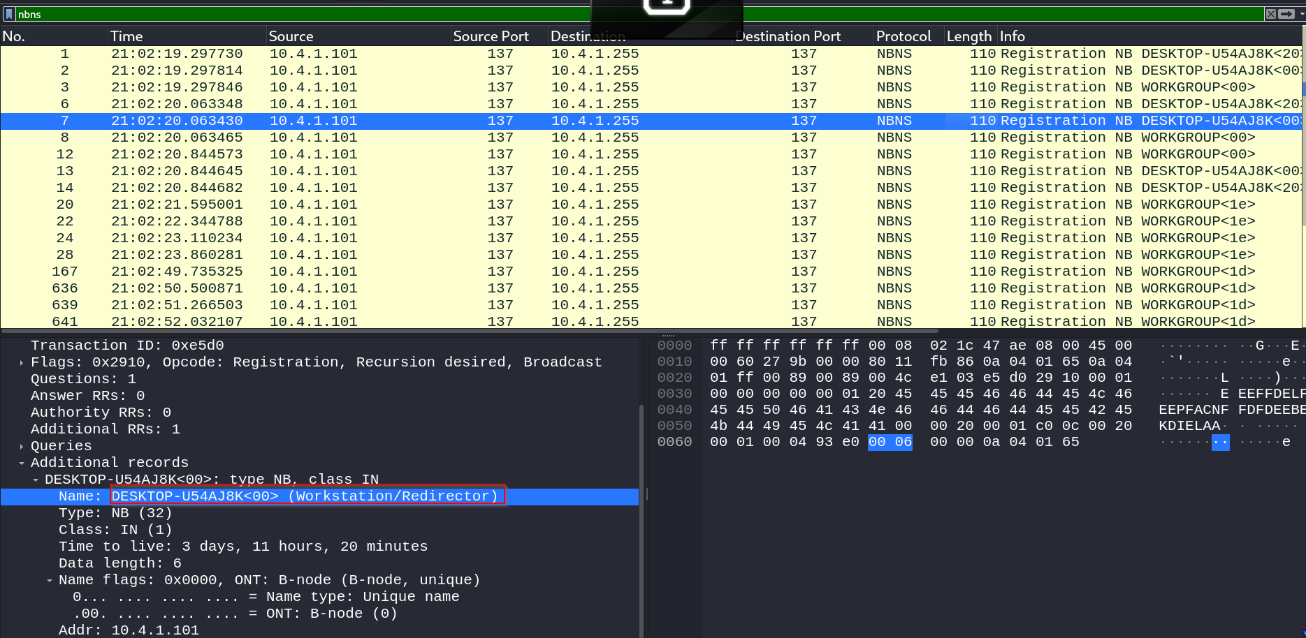Image resolution: width=1306 pixels, height=638 pixels.
Task: Sort packets by Time column header
Action: click(x=187, y=36)
